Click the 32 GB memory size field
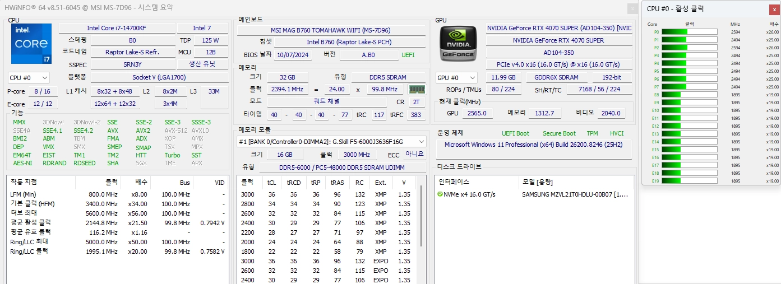This screenshot has height=284, width=781. [288, 77]
